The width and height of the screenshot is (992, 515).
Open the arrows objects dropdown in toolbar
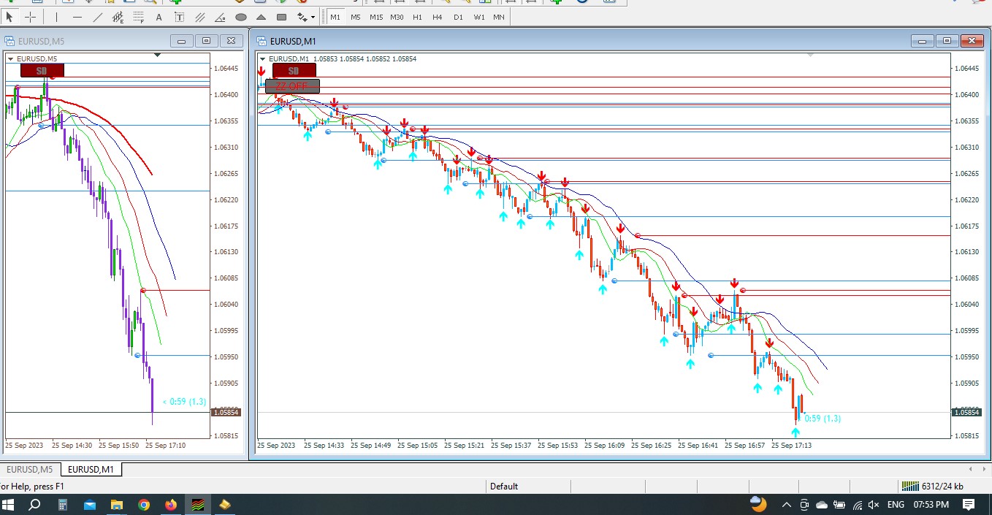click(x=306, y=17)
